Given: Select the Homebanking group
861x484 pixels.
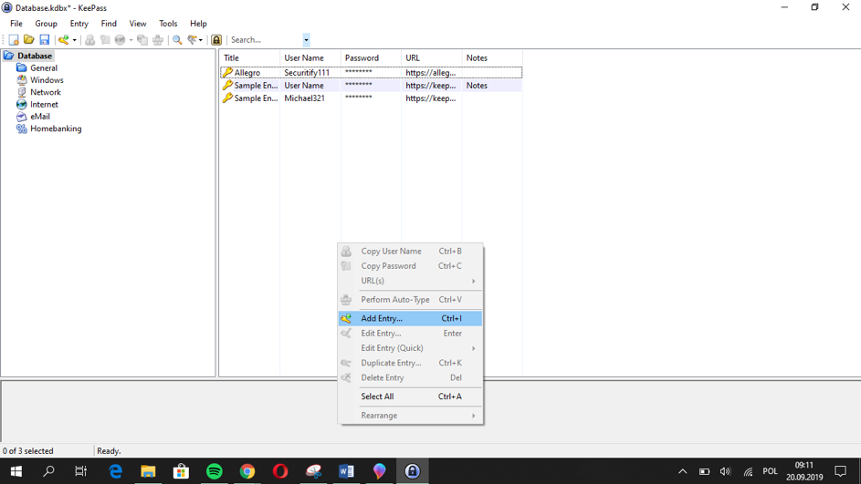Looking at the screenshot, I should pyautogui.click(x=56, y=129).
